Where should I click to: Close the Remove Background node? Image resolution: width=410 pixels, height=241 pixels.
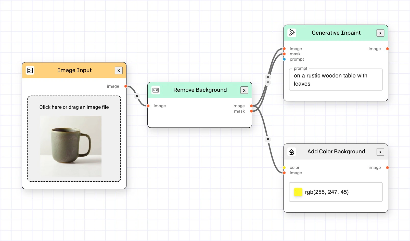[244, 90]
